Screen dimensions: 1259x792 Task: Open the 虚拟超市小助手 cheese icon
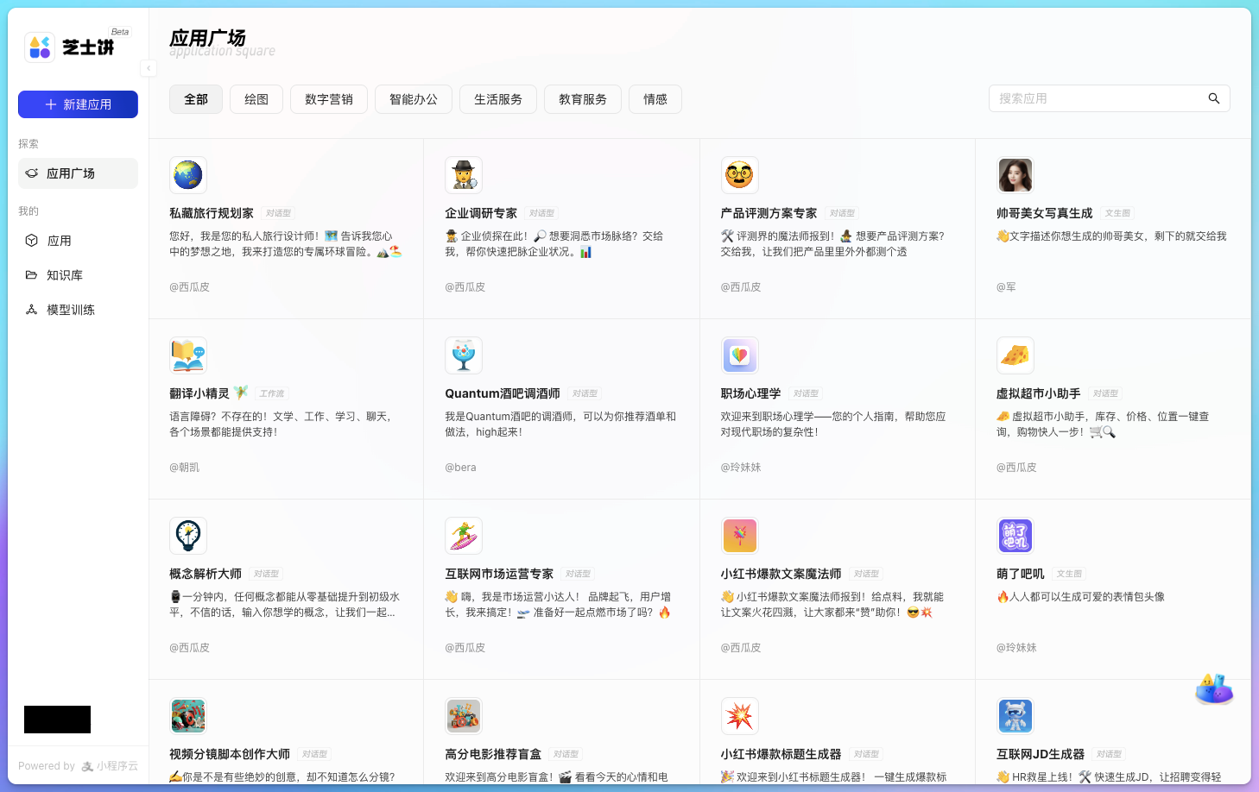click(1015, 355)
